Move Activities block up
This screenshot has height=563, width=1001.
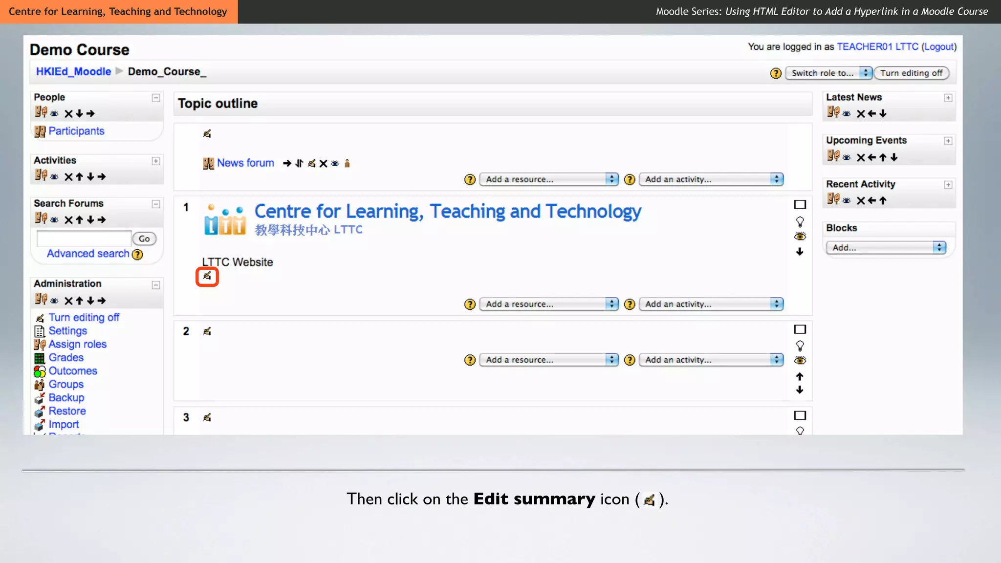click(x=79, y=177)
